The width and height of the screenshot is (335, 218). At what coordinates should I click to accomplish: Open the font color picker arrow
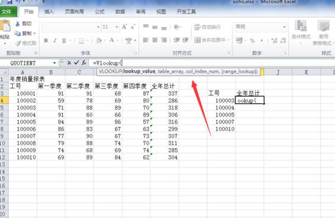coord(117,40)
